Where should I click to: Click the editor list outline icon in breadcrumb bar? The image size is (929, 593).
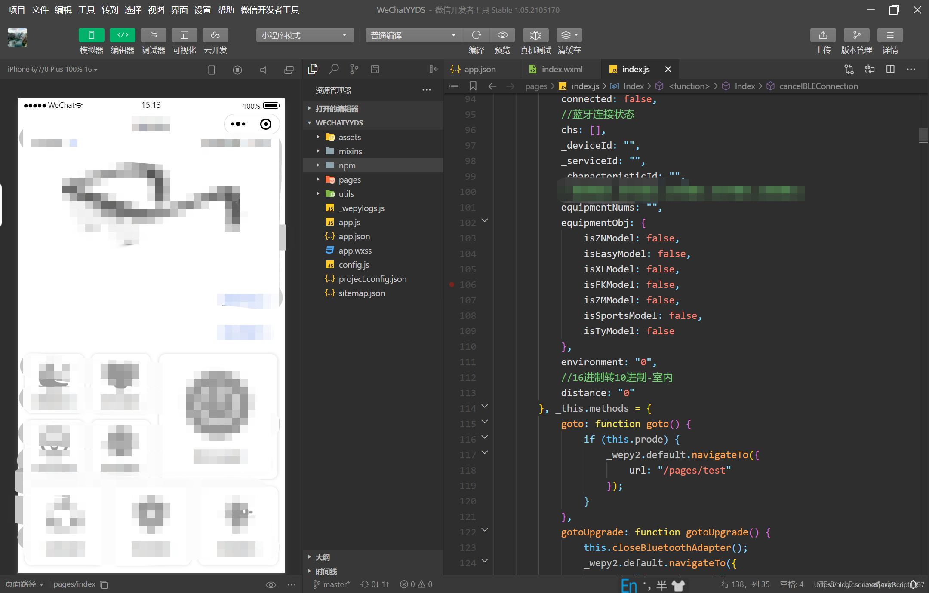[453, 86]
